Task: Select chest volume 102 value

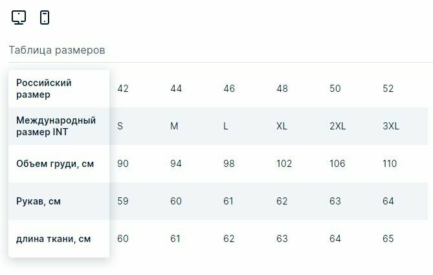Action: (x=284, y=164)
